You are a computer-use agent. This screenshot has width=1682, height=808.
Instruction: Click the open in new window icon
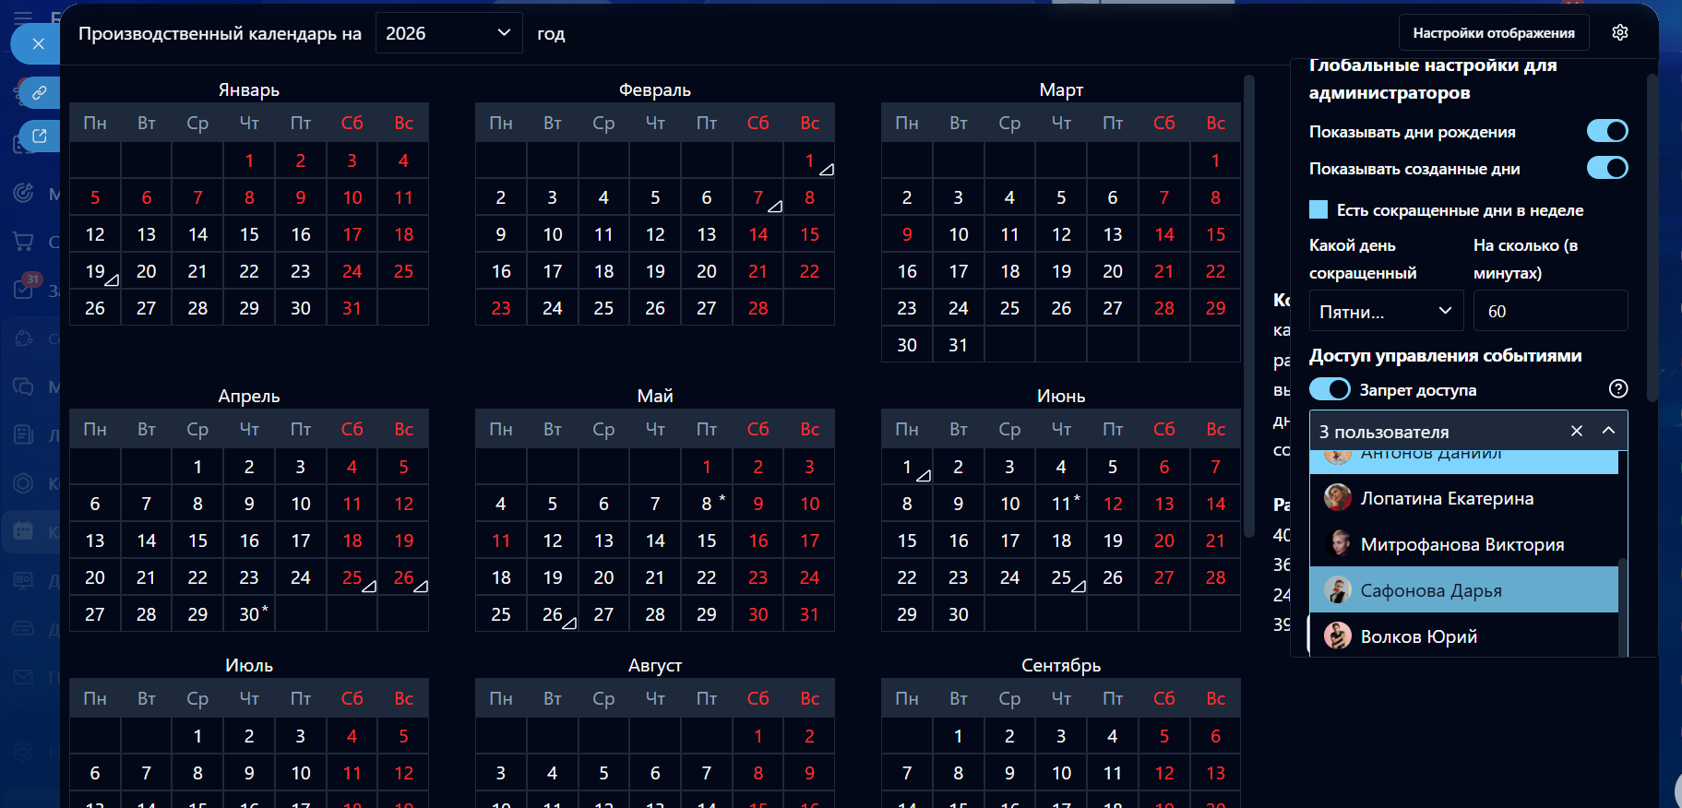coord(40,136)
